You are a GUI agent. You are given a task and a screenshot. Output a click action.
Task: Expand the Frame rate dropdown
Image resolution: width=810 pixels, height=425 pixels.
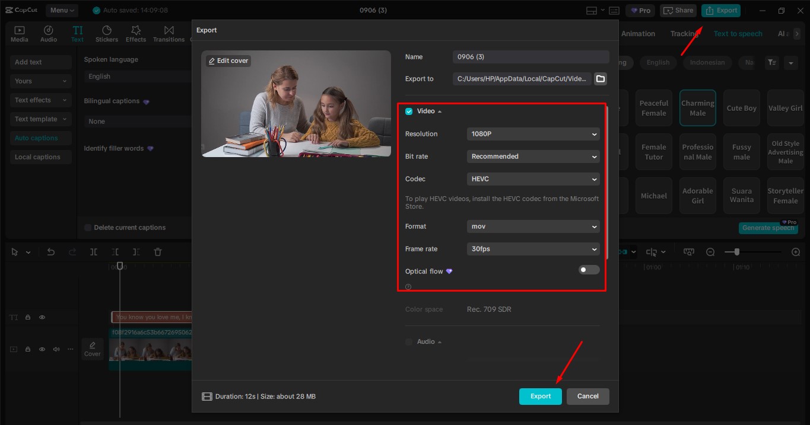coord(532,249)
